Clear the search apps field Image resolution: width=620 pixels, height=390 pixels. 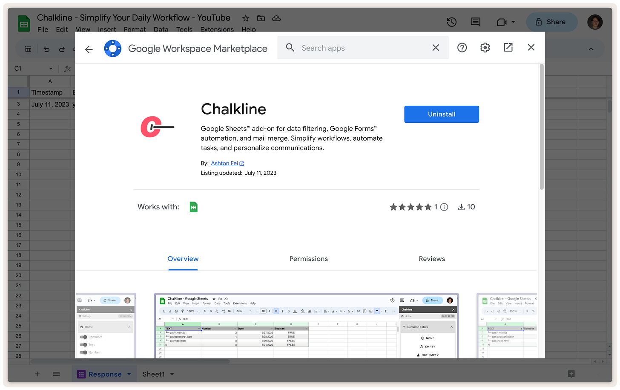436,48
